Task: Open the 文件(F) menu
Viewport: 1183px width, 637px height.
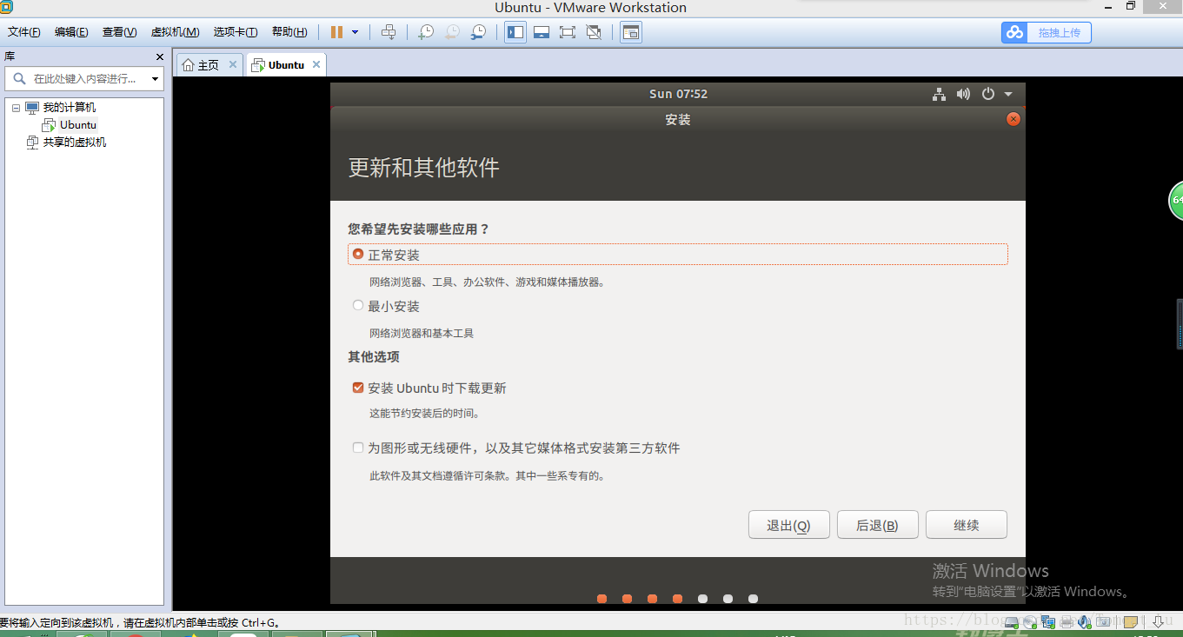Action: tap(23, 32)
